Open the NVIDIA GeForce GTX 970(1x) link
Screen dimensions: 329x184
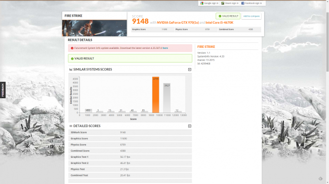pos(178,23)
